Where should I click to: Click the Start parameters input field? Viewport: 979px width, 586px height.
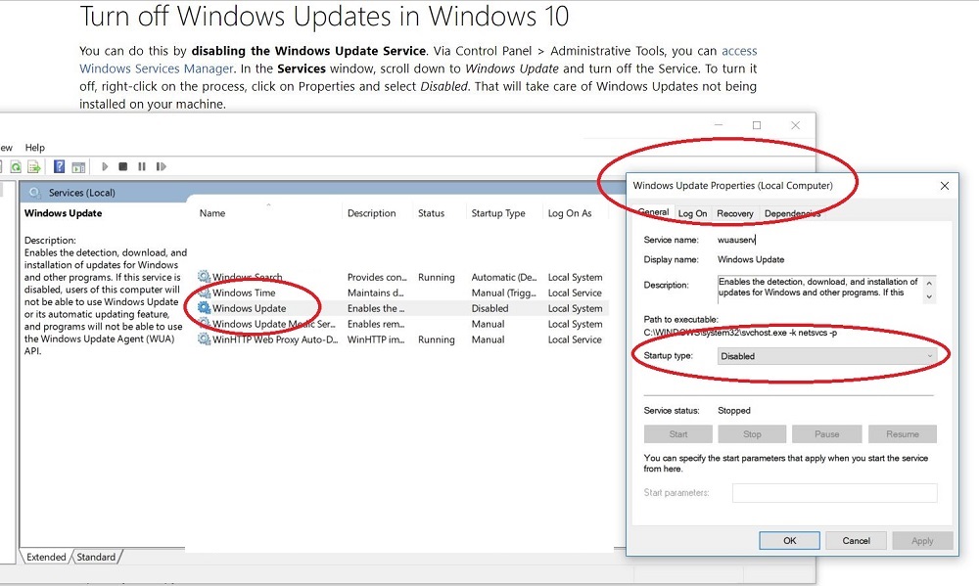(835, 493)
